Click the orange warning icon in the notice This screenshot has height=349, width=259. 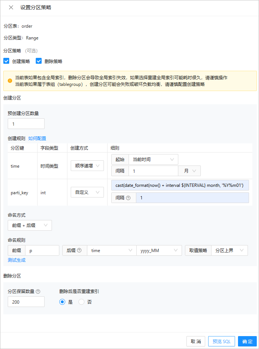pos(10,81)
